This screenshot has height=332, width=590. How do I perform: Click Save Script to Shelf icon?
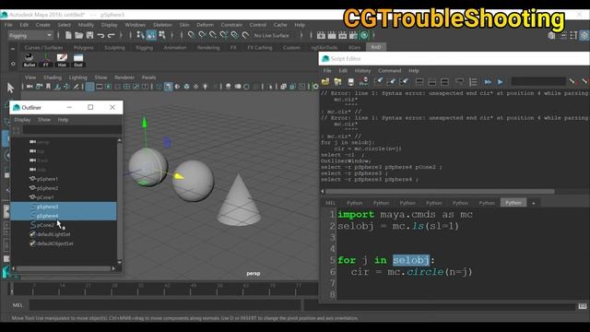point(363,82)
